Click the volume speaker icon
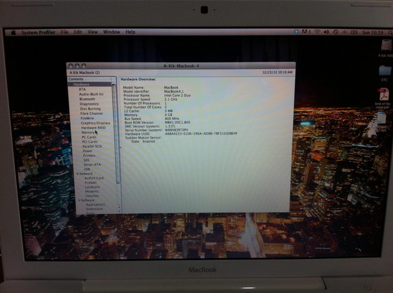The width and height of the screenshot is (393, 293). [326, 32]
